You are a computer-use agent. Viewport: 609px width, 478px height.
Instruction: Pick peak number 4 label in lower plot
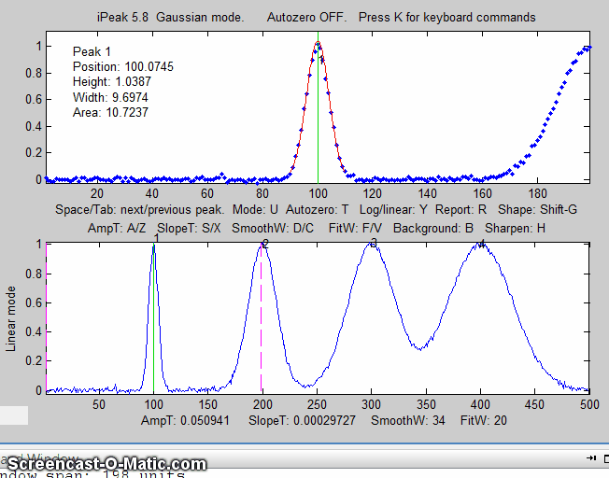[482, 243]
